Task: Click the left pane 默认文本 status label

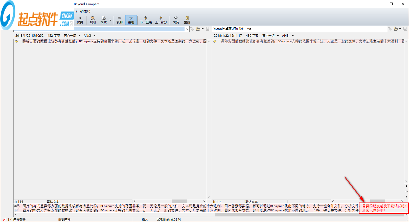Action: (x=53, y=202)
